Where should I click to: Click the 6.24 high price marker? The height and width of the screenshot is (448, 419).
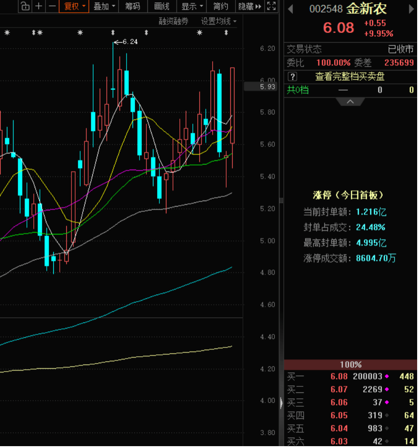[129, 42]
